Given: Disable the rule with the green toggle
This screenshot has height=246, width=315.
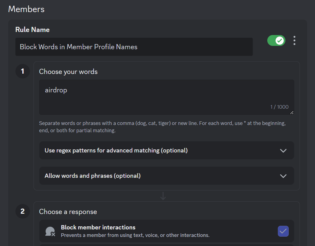Looking at the screenshot, I should pos(276,40).
